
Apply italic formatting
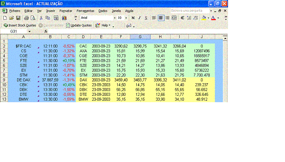[x=139, y=18]
